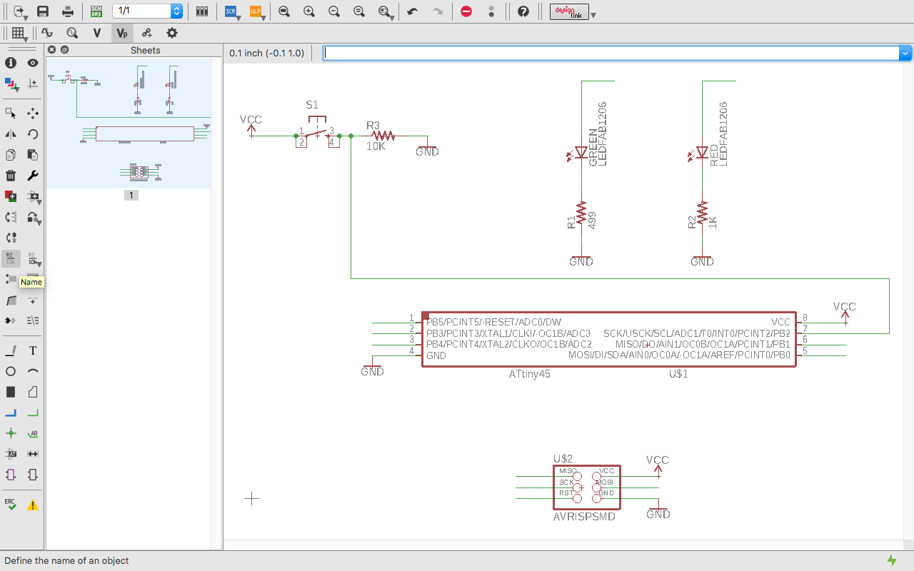Open the Errors warning triangle
This screenshot has width=914, height=571.
click(x=32, y=505)
